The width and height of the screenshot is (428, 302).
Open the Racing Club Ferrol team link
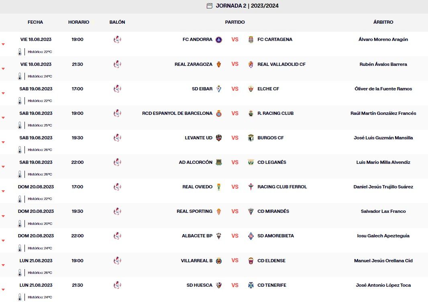[x=282, y=187]
